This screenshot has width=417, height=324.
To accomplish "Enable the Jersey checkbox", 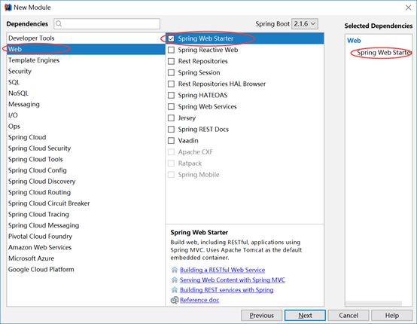I will pyautogui.click(x=172, y=118).
